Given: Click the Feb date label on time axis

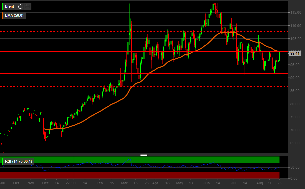Looking at the screenshot, I should point(99,183).
